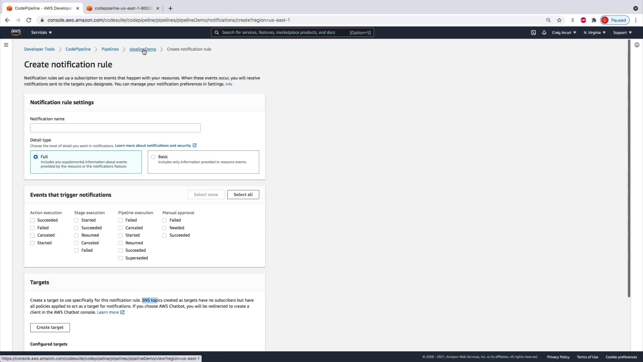Go to Developer Tools breadcrumb
This screenshot has width=643, height=362.
pos(39,49)
